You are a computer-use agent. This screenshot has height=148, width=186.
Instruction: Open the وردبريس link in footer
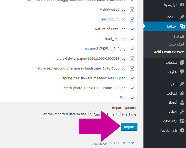[99, 143]
